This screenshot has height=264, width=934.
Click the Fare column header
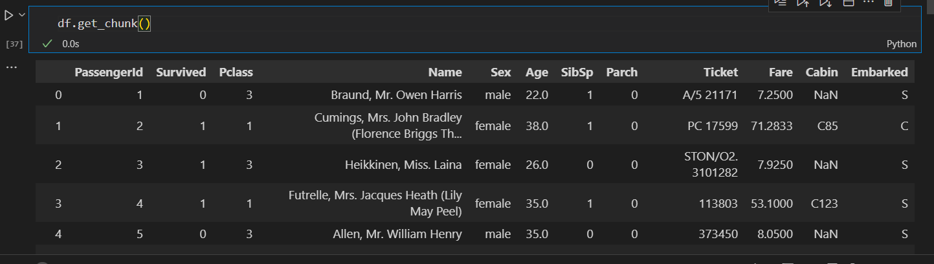781,72
